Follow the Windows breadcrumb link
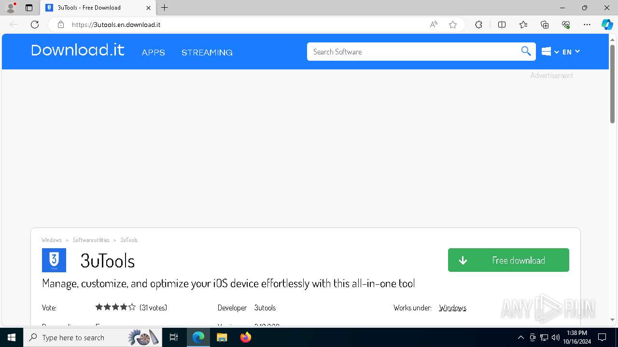 [52, 240]
